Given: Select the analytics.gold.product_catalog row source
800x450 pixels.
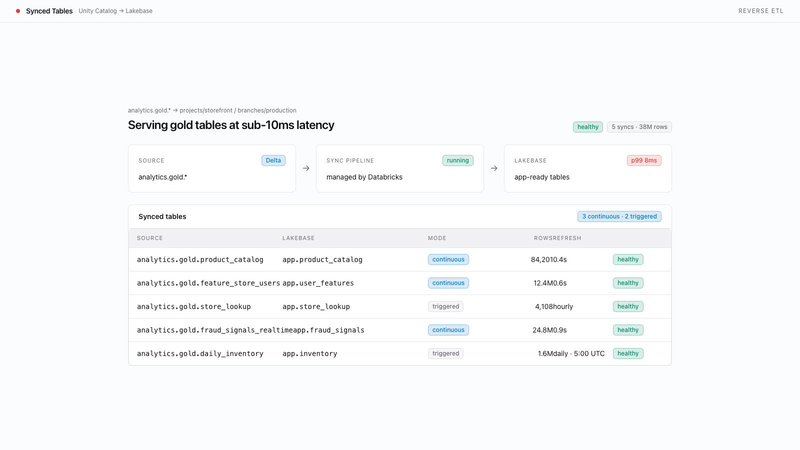Looking at the screenshot, I should coord(200,259).
